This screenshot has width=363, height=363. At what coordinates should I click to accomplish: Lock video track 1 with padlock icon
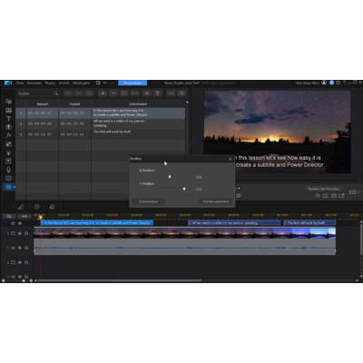(x=26, y=233)
